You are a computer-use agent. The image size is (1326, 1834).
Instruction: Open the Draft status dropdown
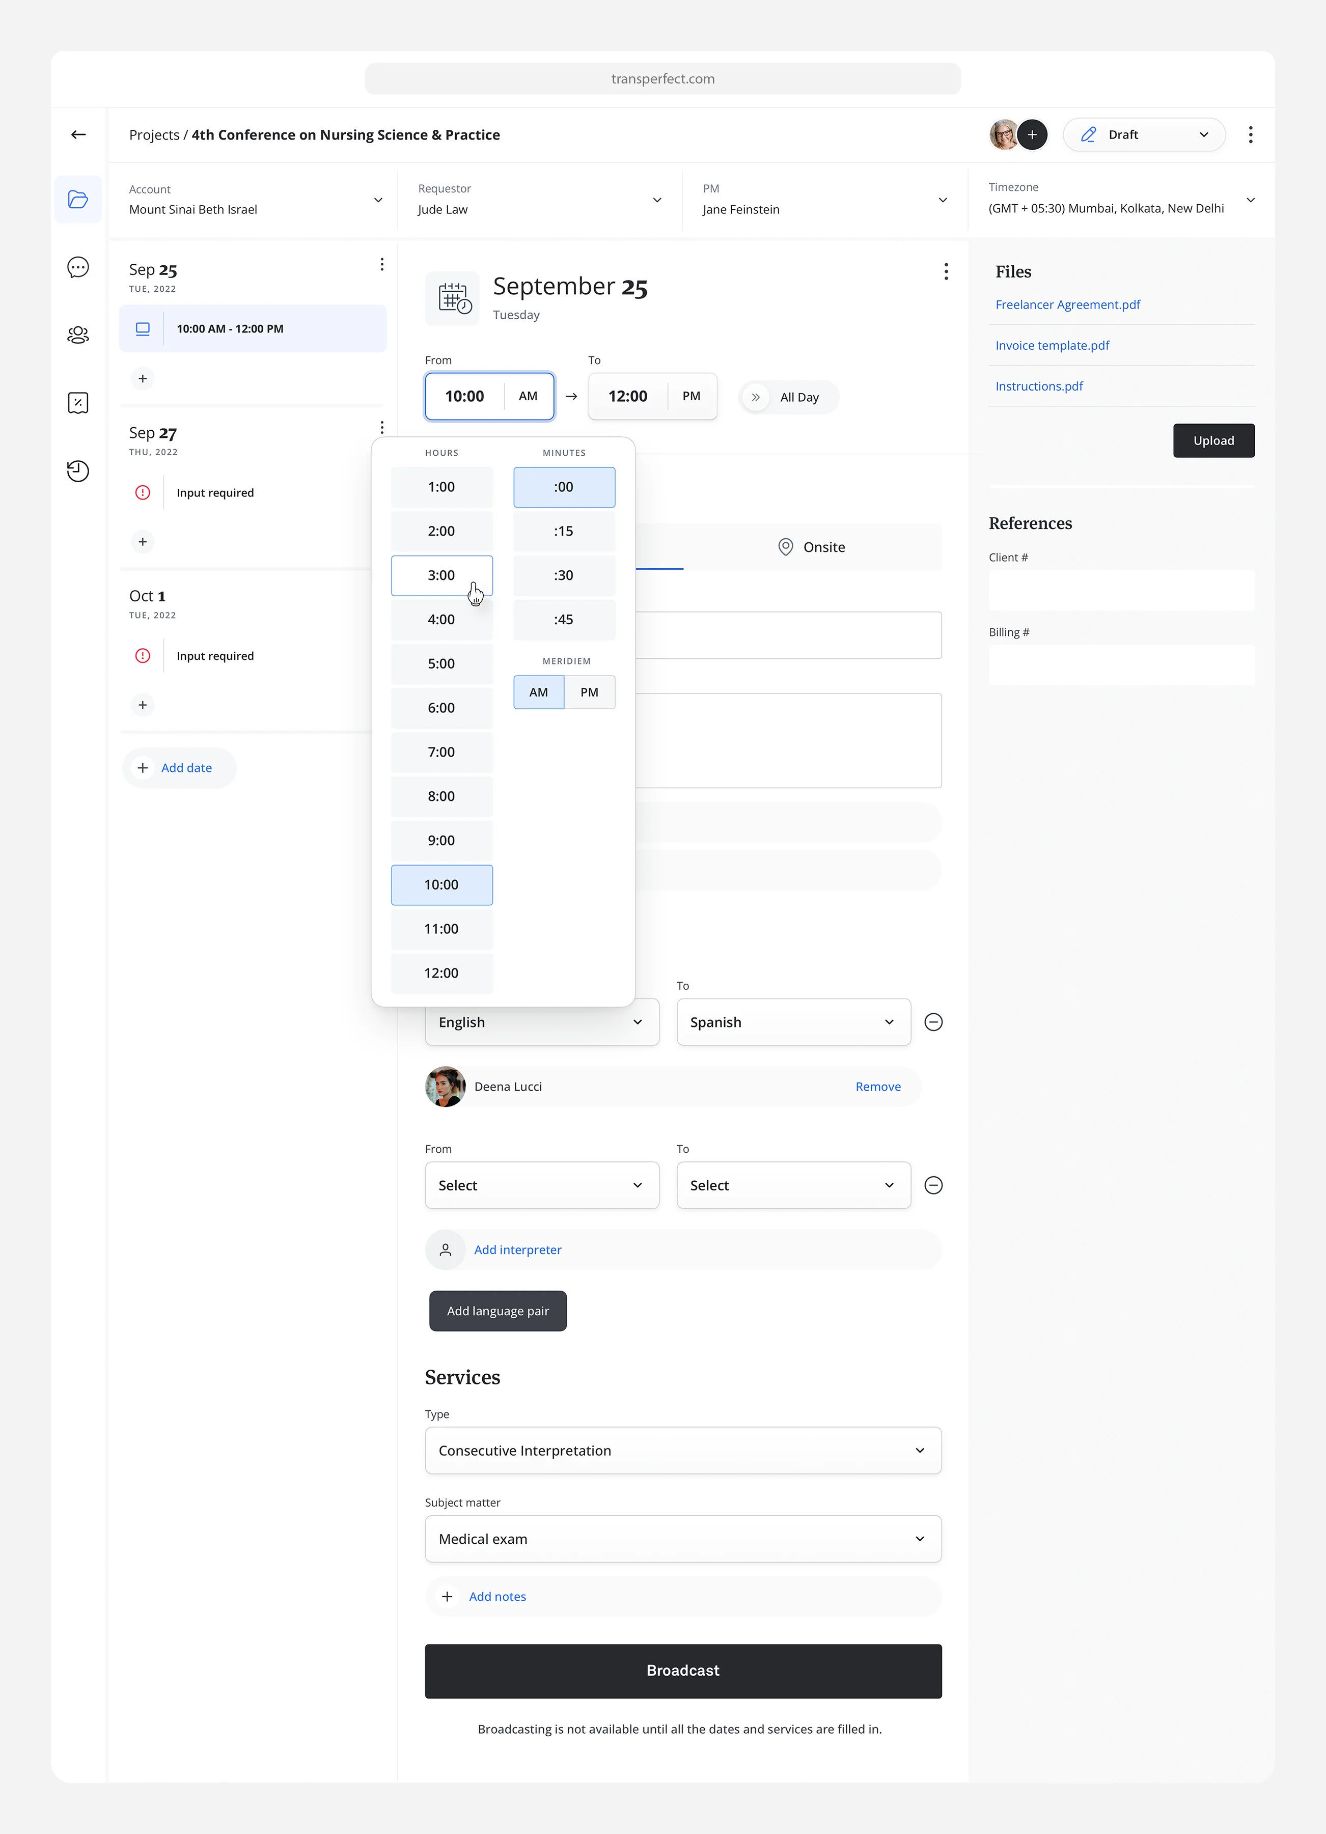1143,135
